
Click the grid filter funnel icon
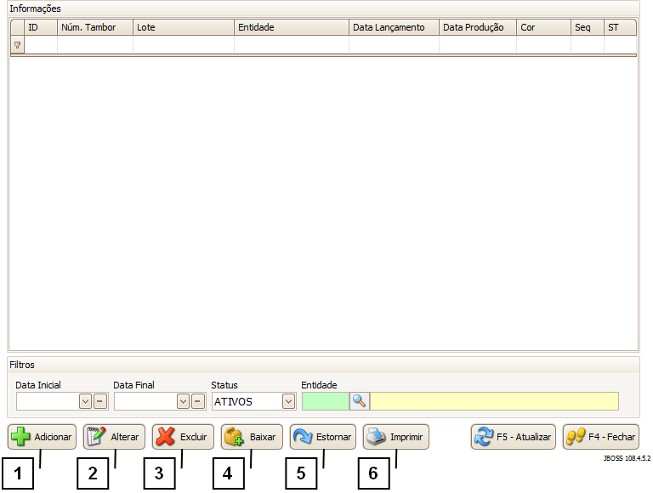click(x=17, y=45)
